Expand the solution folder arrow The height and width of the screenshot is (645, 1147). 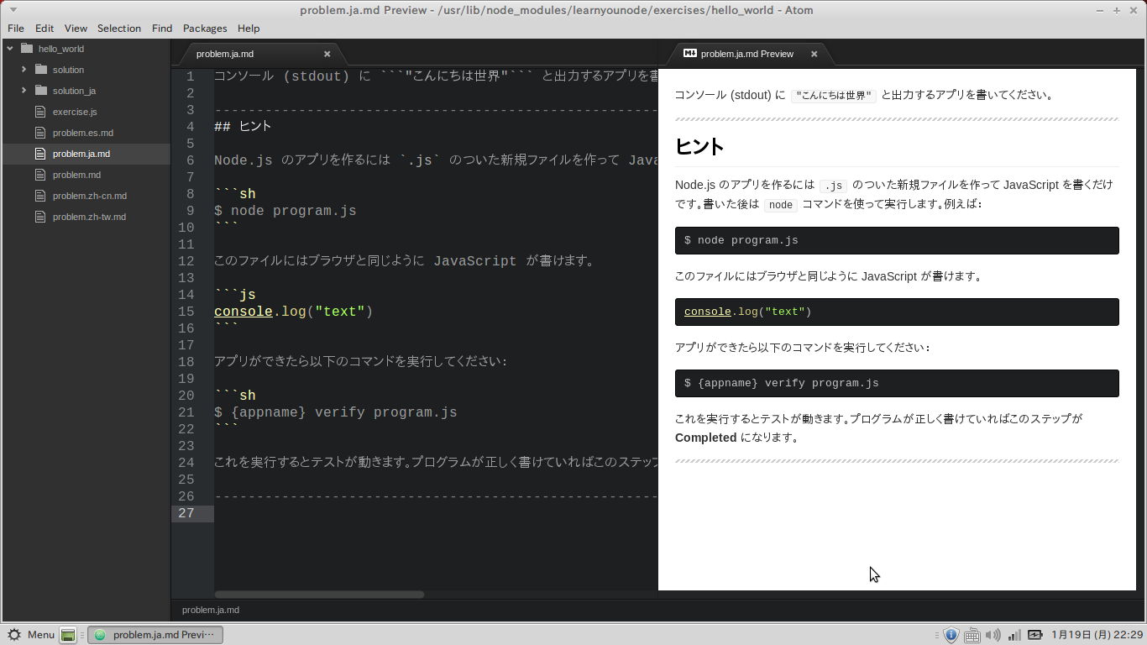point(24,70)
